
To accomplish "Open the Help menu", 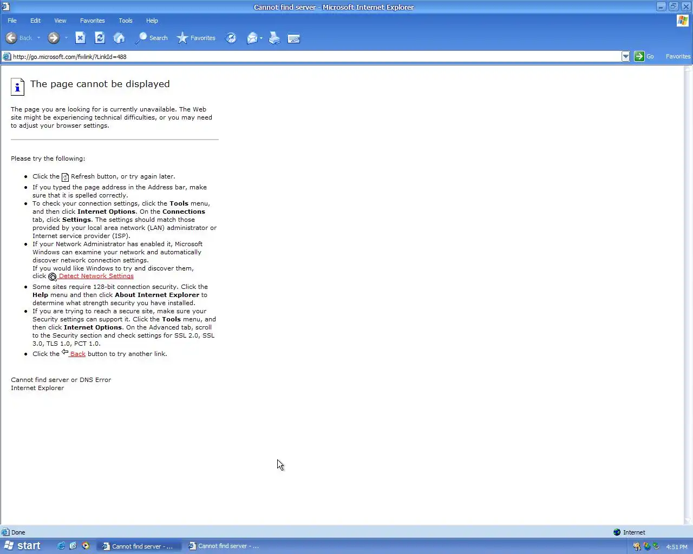I will pos(152,21).
